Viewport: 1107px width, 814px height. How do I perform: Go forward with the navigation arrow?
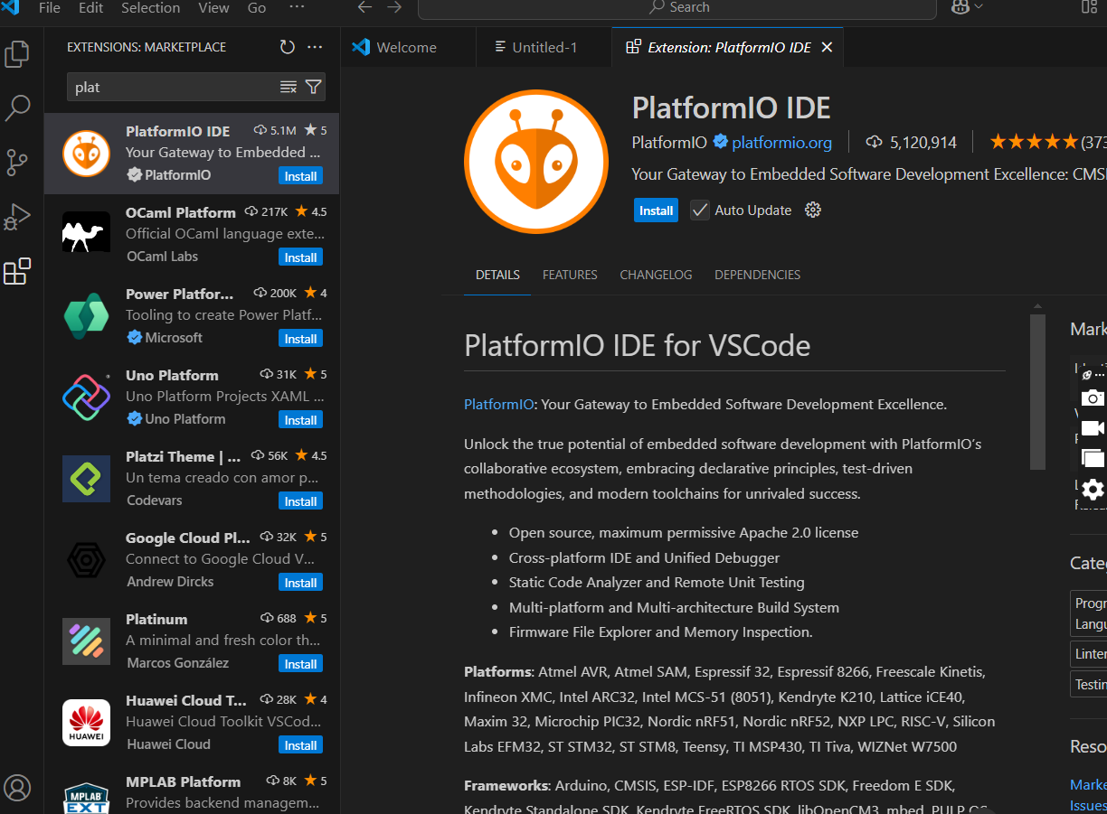[x=394, y=7]
